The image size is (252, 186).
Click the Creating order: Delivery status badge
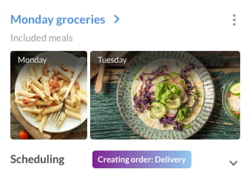point(142,159)
